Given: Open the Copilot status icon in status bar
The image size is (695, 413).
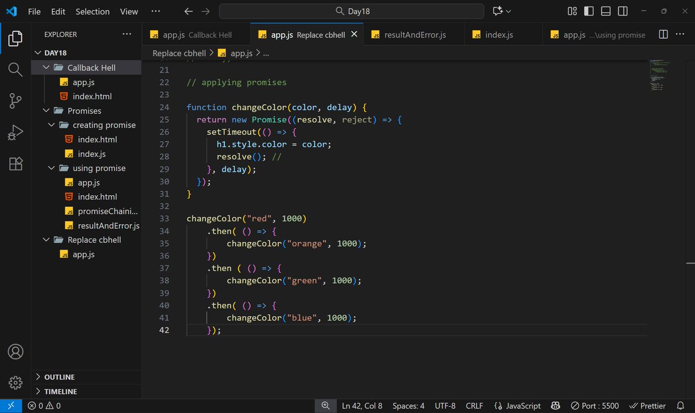Looking at the screenshot, I should [555, 406].
